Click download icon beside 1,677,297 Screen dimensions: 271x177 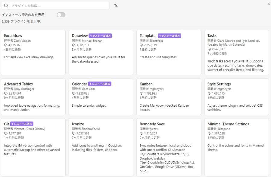coord(6,133)
